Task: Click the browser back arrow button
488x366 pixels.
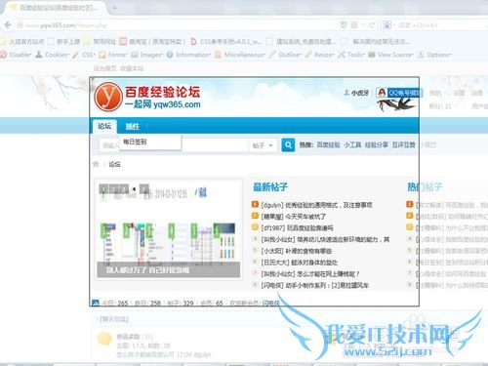Action: [8, 25]
